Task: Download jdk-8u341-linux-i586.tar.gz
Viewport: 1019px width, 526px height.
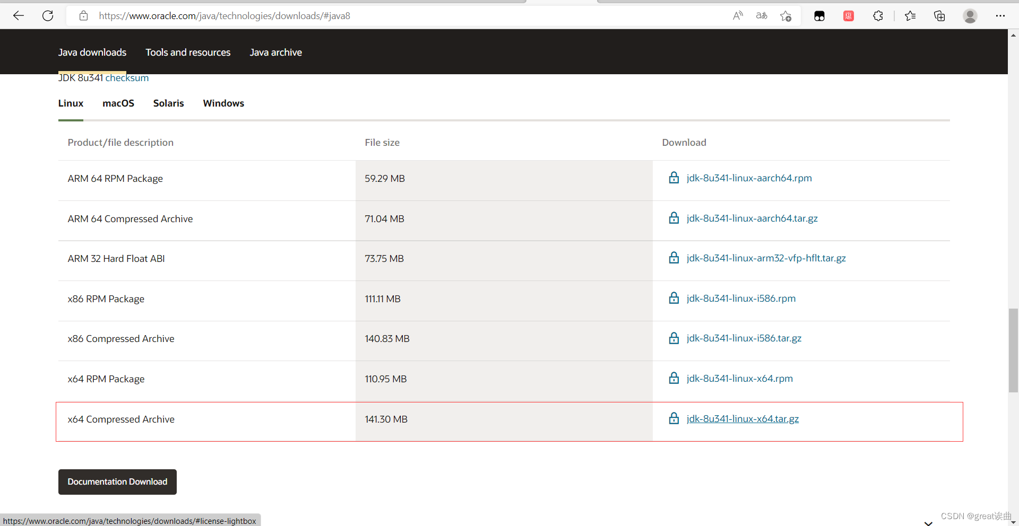Action: [744, 338]
